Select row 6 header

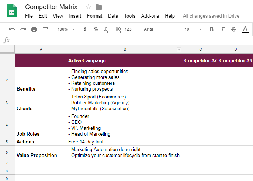tap(8, 152)
